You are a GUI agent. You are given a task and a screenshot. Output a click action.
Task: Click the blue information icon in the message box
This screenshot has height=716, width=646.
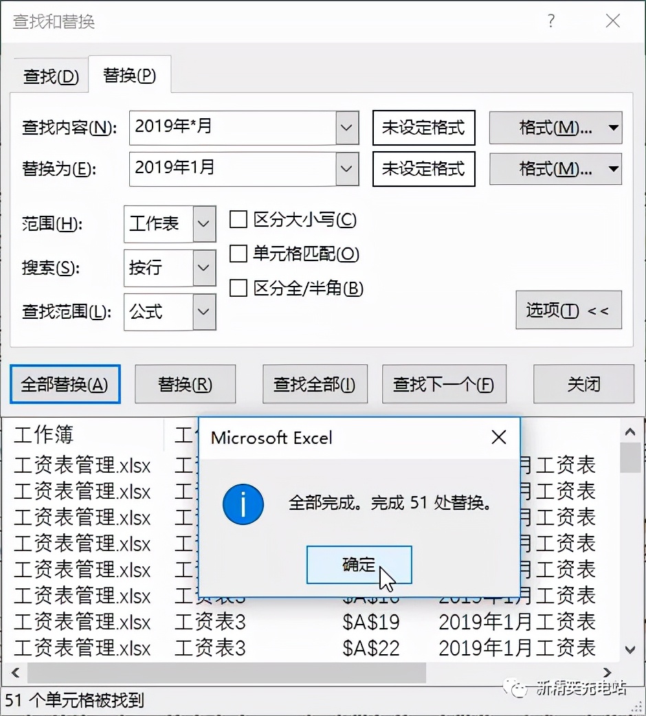243,504
